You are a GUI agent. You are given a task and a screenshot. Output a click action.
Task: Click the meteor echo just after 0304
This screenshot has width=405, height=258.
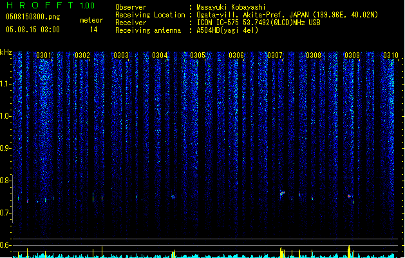(x=173, y=197)
